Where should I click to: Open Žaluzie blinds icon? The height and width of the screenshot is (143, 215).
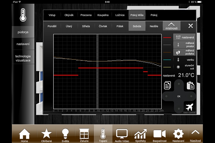(84, 135)
